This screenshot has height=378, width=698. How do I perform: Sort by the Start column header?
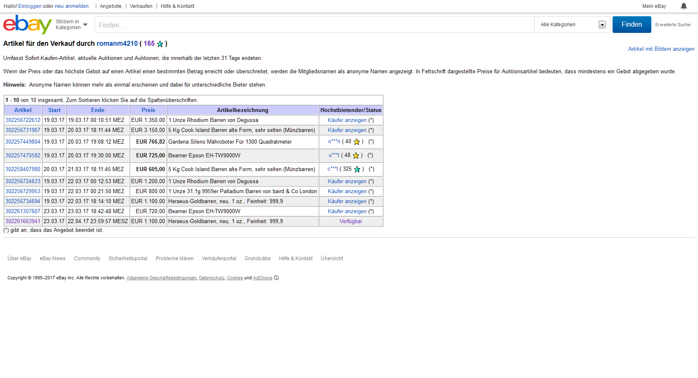pyautogui.click(x=54, y=110)
